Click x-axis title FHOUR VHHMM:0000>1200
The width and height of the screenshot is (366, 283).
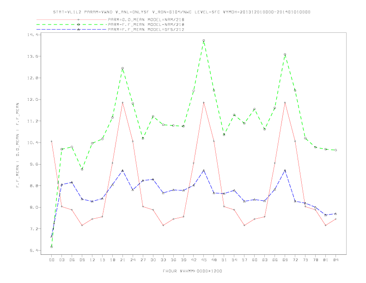(x=192, y=271)
